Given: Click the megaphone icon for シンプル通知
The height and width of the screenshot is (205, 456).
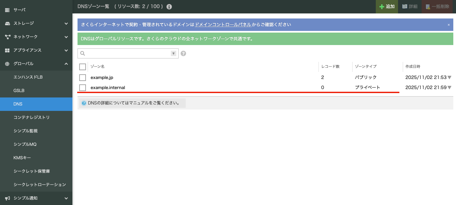Looking at the screenshot, I should (x=7, y=198).
